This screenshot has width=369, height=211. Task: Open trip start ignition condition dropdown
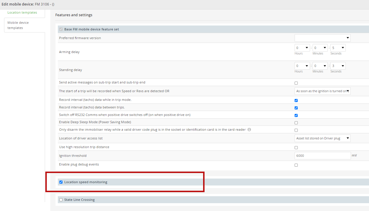tap(323, 91)
